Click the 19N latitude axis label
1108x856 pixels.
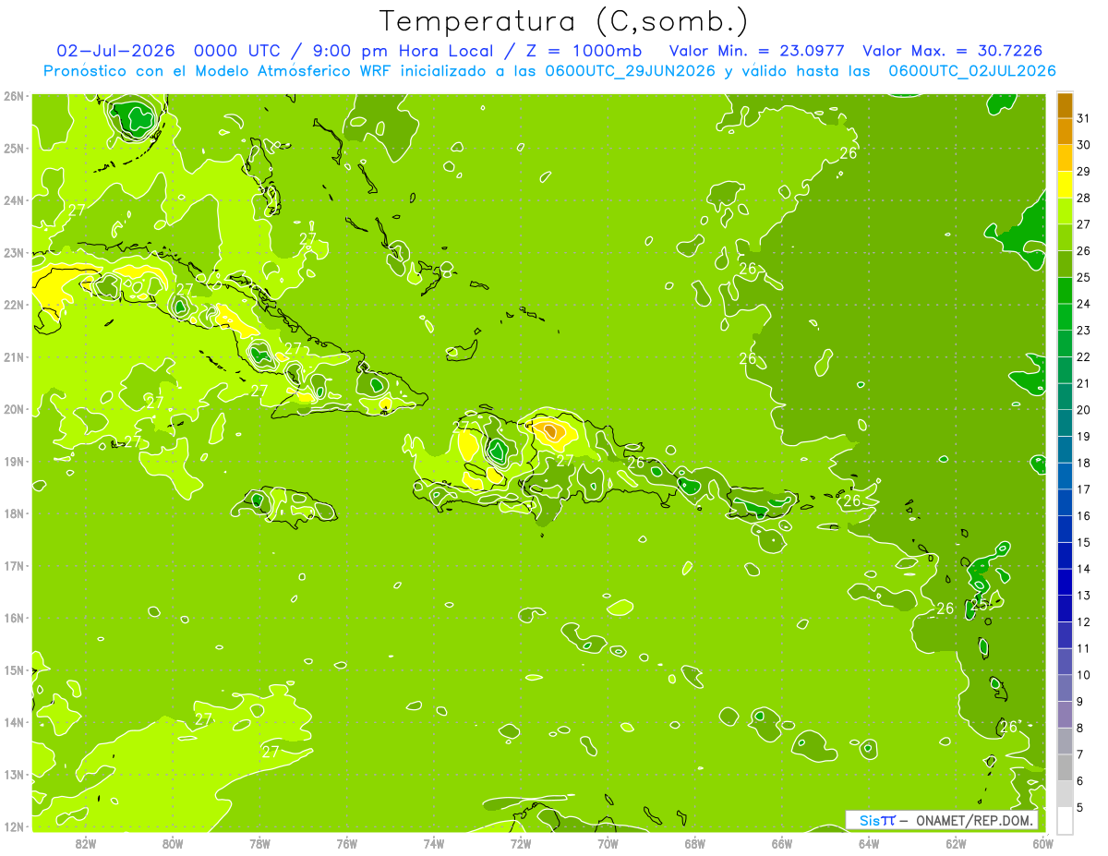pyautogui.click(x=13, y=461)
